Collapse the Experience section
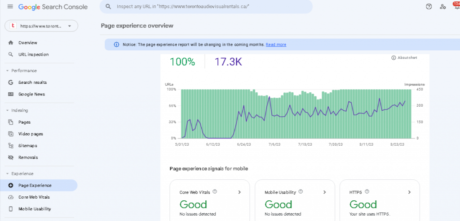Image resolution: width=460 pixels, height=221 pixels. coord(7,173)
